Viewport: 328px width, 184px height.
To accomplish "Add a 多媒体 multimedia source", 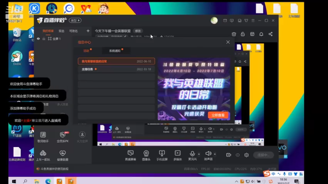I will (x=178, y=155).
